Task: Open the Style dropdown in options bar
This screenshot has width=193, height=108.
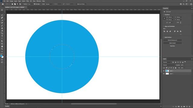Action: pyautogui.click(x=49, y=4)
